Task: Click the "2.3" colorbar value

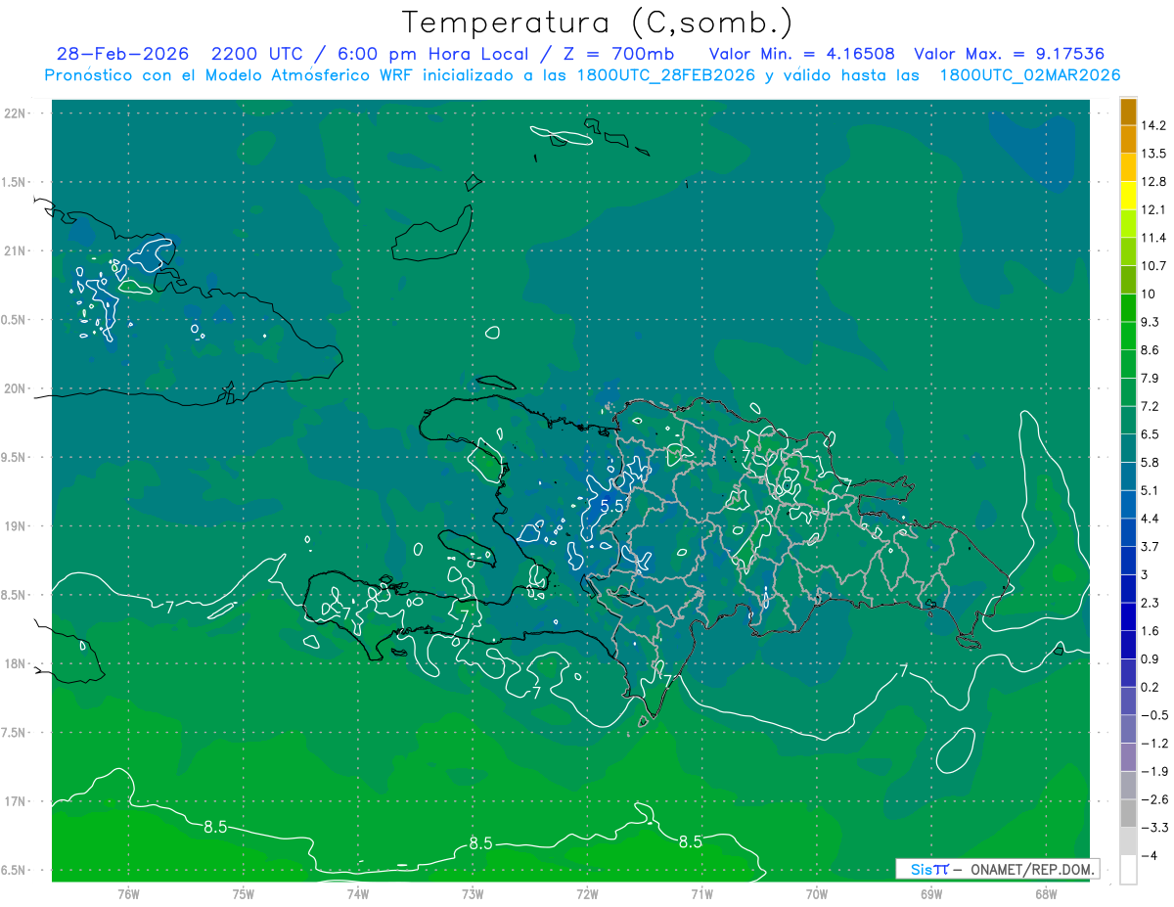Action: click(1151, 603)
